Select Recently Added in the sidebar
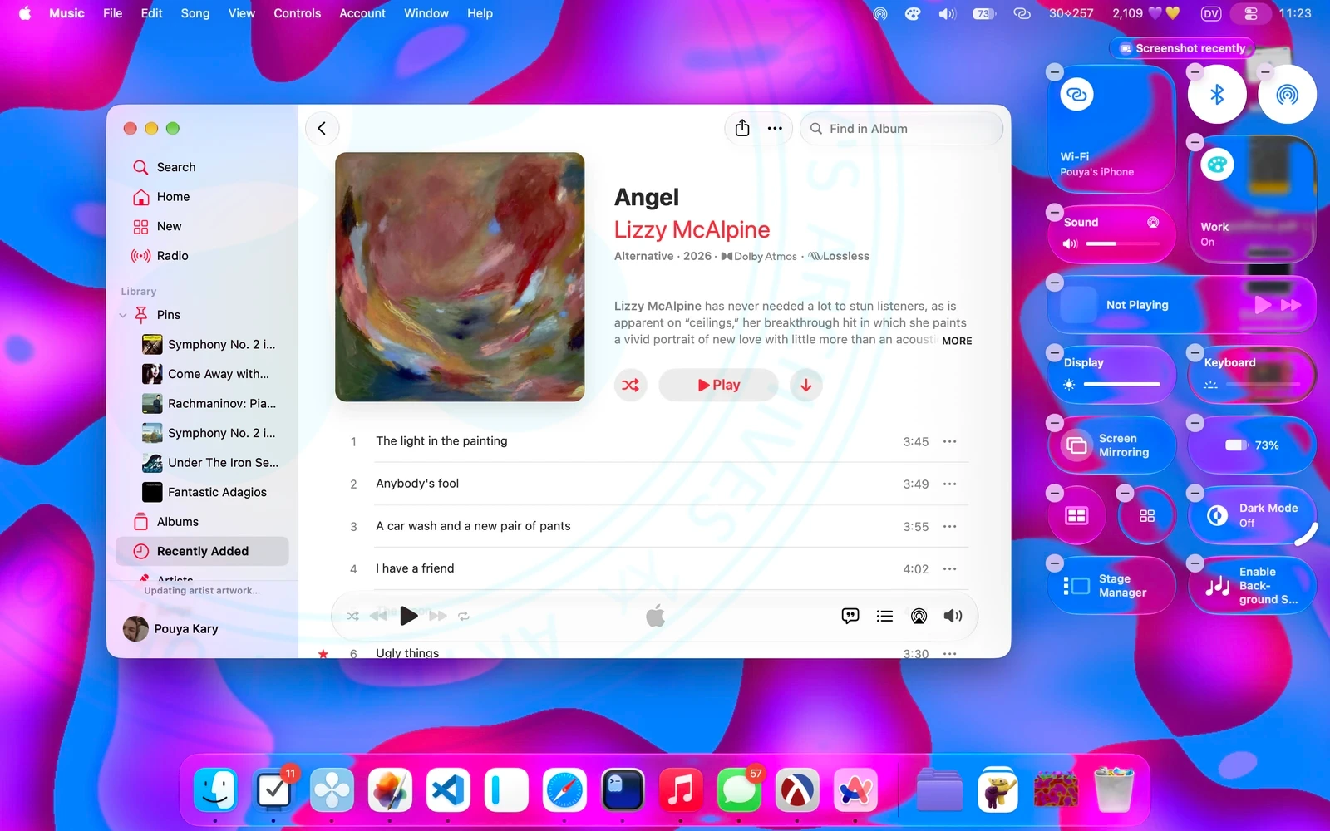The height and width of the screenshot is (831, 1330). [x=202, y=551]
